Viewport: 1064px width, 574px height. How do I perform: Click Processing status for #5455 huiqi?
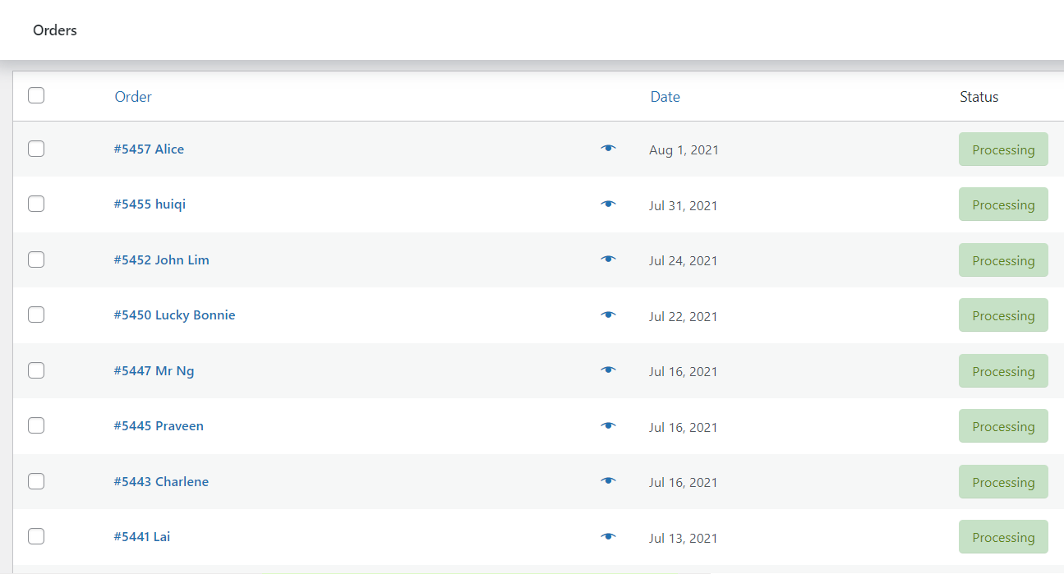pos(1003,204)
